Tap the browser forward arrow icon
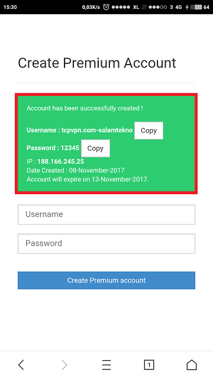The width and height of the screenshot is (213, 379). point(64,365)
